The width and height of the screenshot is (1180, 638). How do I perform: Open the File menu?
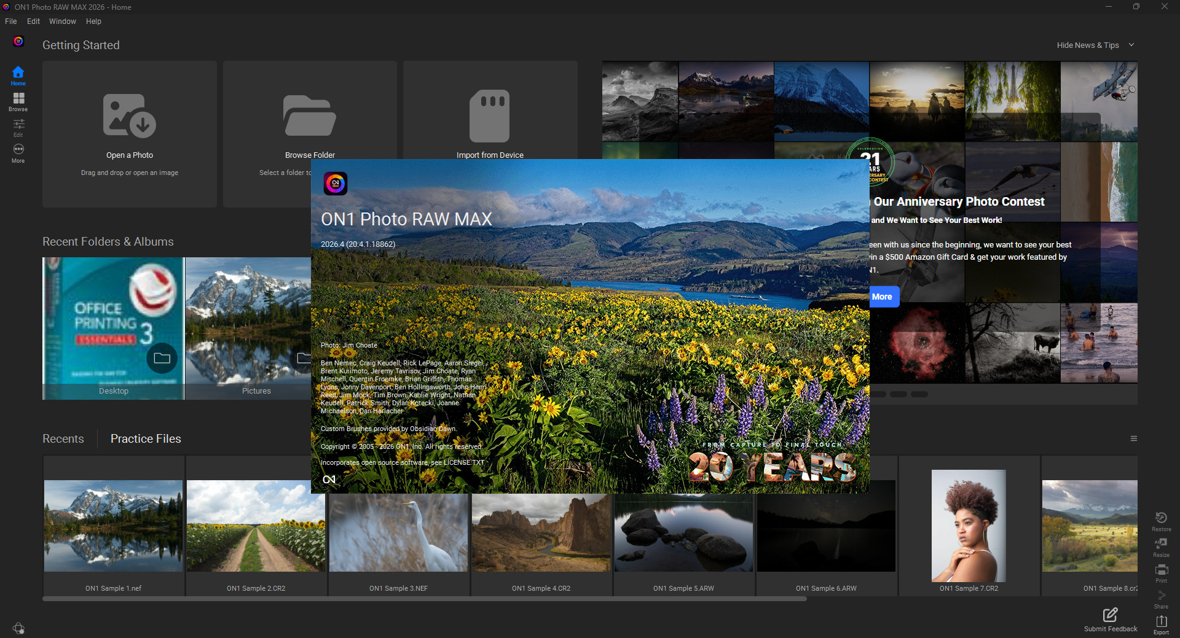tap(11, 21)
